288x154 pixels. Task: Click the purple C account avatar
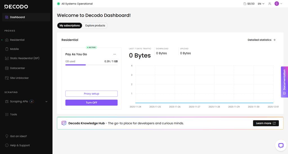tap(277, 4)
